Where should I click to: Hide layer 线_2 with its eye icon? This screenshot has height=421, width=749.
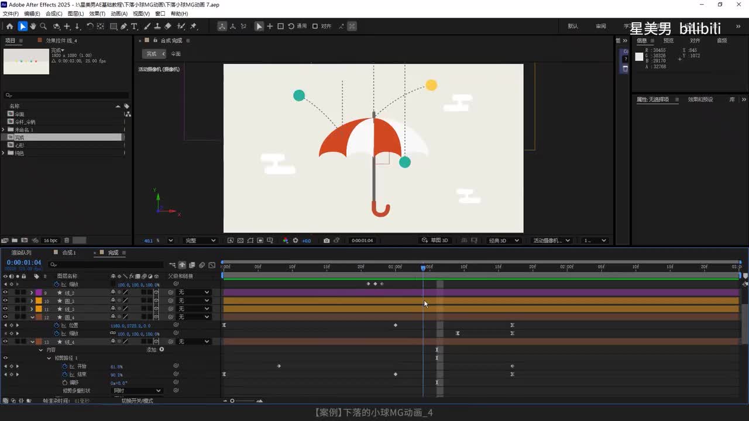[x=5, y=292]
